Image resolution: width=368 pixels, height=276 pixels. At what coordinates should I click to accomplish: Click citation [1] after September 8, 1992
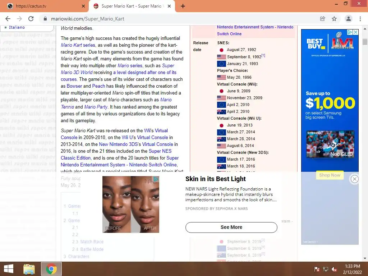(263, 56)
